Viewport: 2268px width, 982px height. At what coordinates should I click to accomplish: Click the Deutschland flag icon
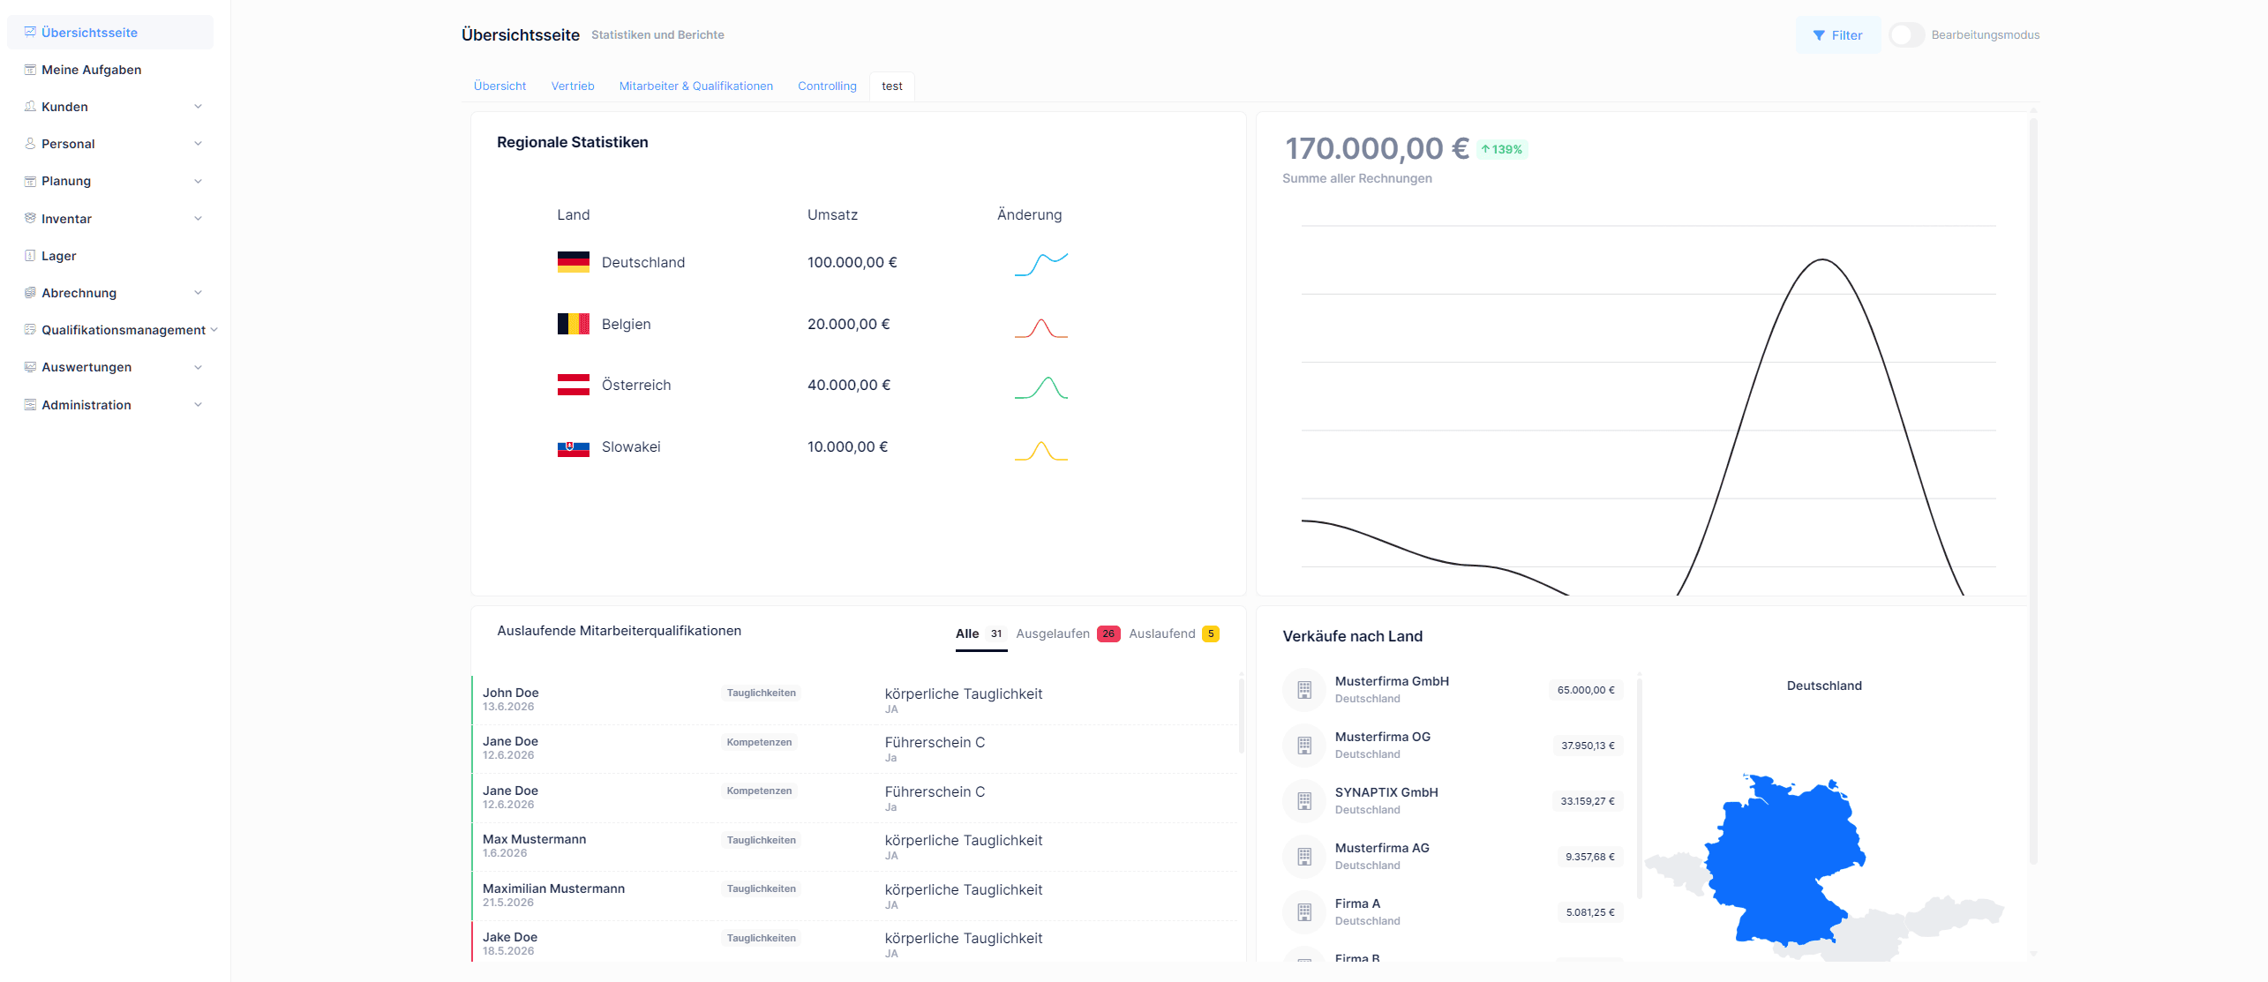point(574,262)
